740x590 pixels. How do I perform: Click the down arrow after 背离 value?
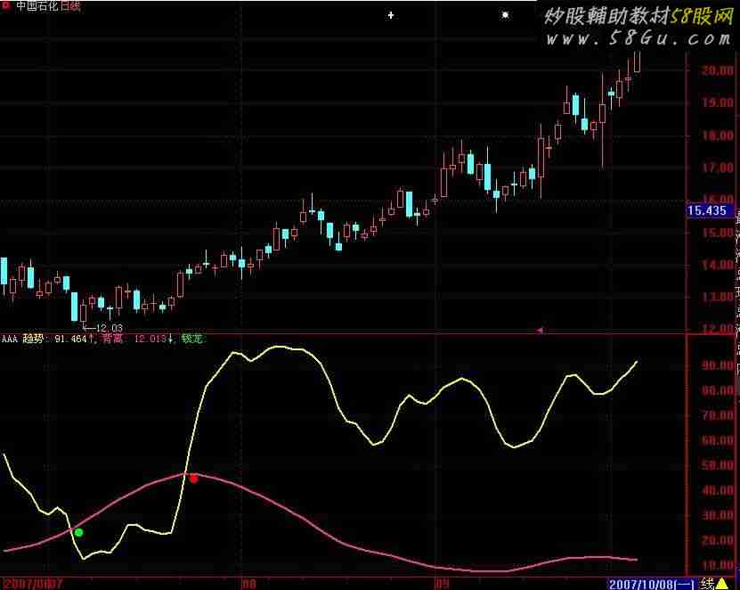[171, 339]
